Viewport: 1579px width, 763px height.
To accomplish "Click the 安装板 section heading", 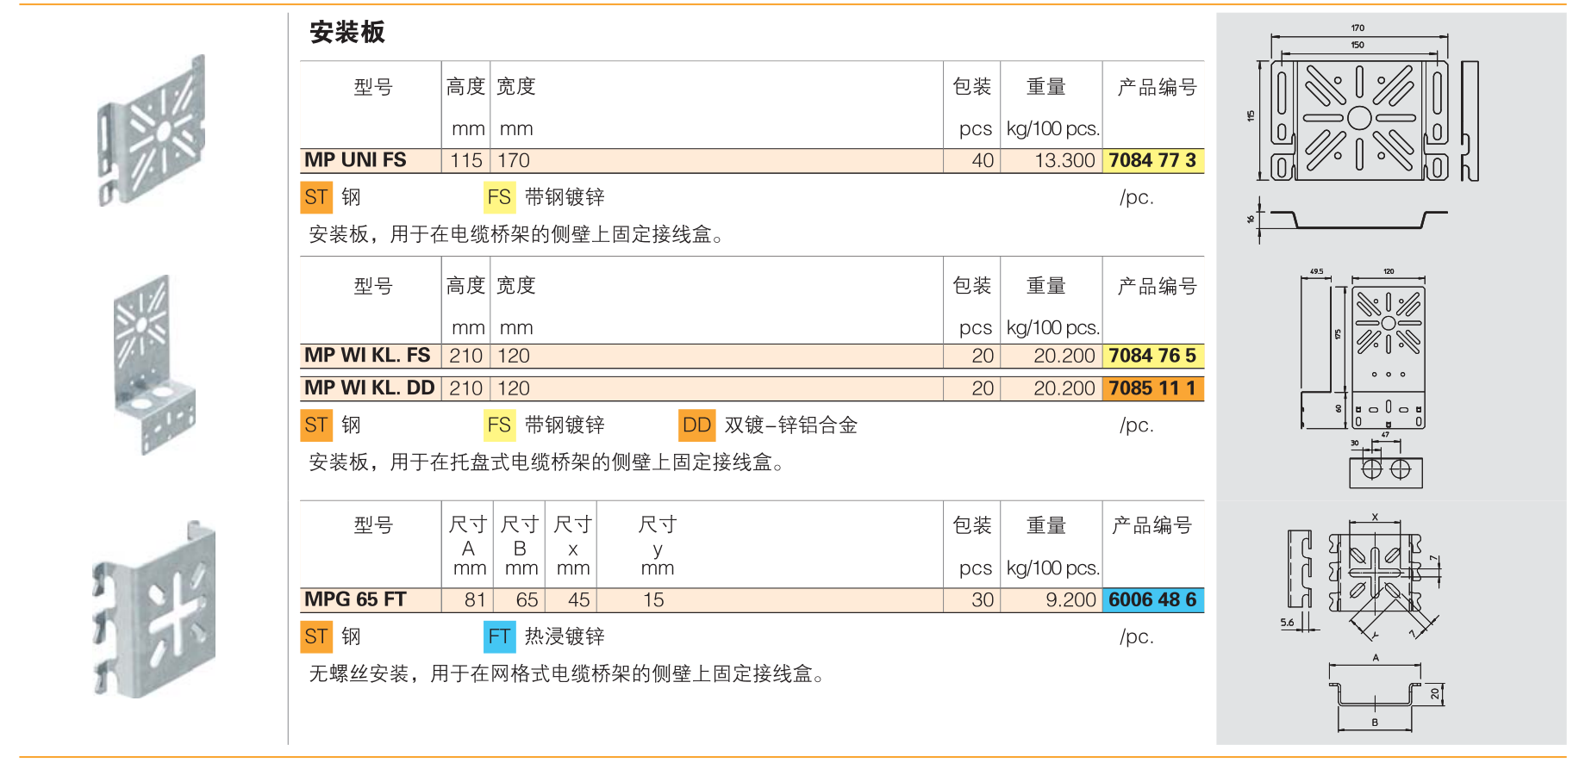I will pos(347,33).
